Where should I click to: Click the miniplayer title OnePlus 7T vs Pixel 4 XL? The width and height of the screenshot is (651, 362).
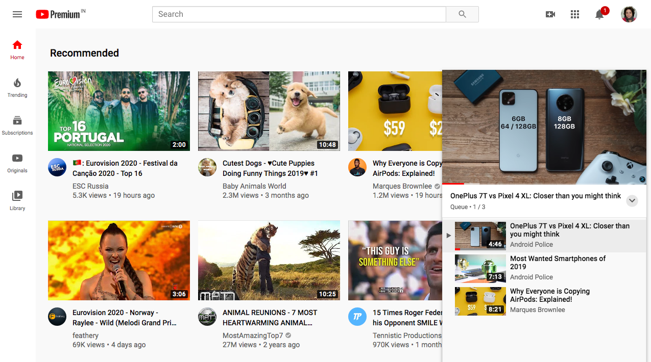click(x=536, y=196)
